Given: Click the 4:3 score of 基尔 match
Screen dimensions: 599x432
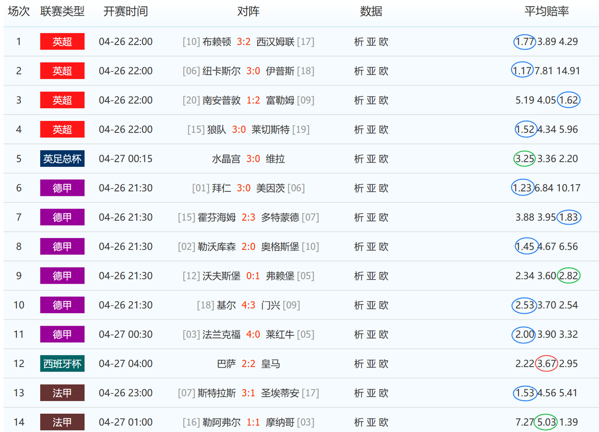Looking at the screenshot, I should (248, 305).
